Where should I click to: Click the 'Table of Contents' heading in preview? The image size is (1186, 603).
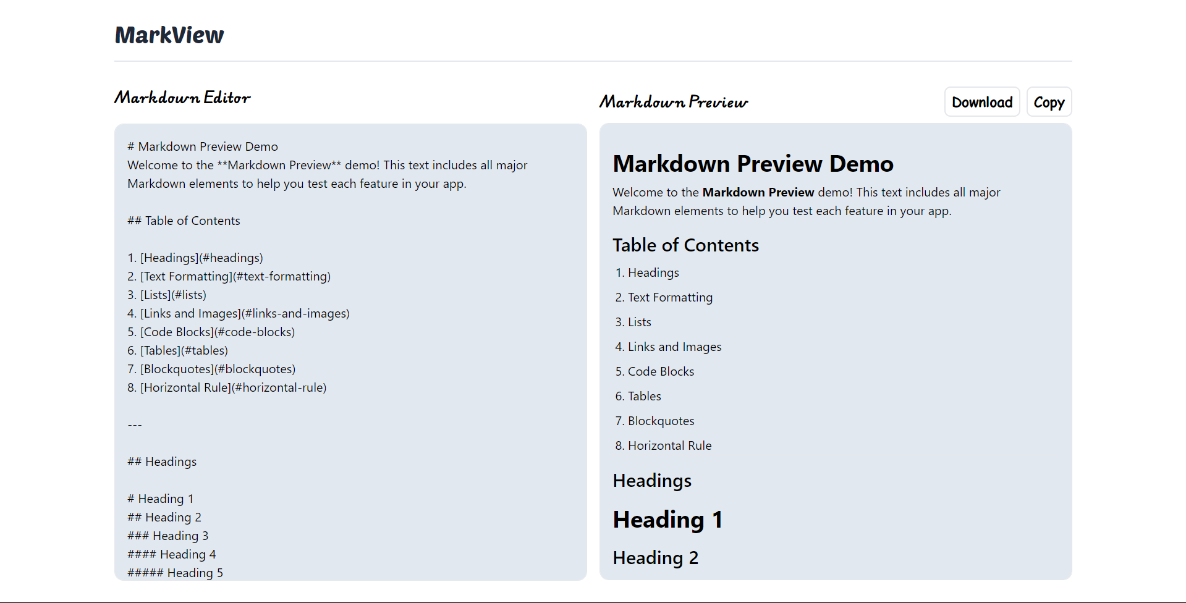(685, 245)
